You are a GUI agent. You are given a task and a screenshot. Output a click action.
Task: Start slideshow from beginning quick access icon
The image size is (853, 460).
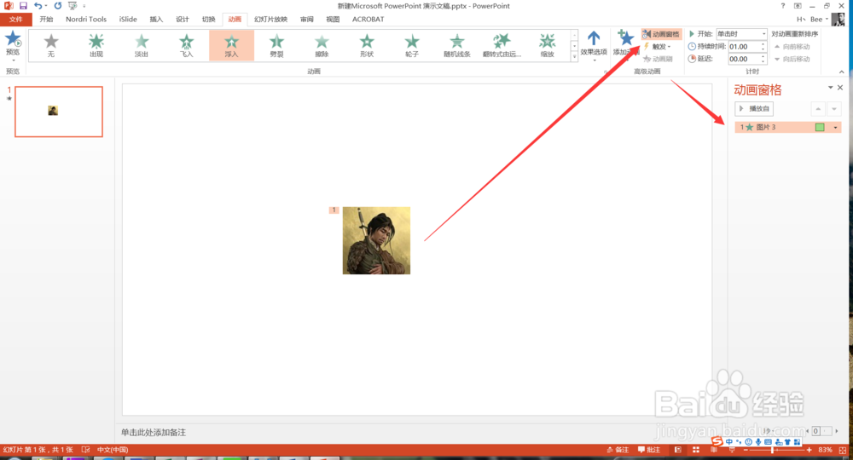point(73,6)
